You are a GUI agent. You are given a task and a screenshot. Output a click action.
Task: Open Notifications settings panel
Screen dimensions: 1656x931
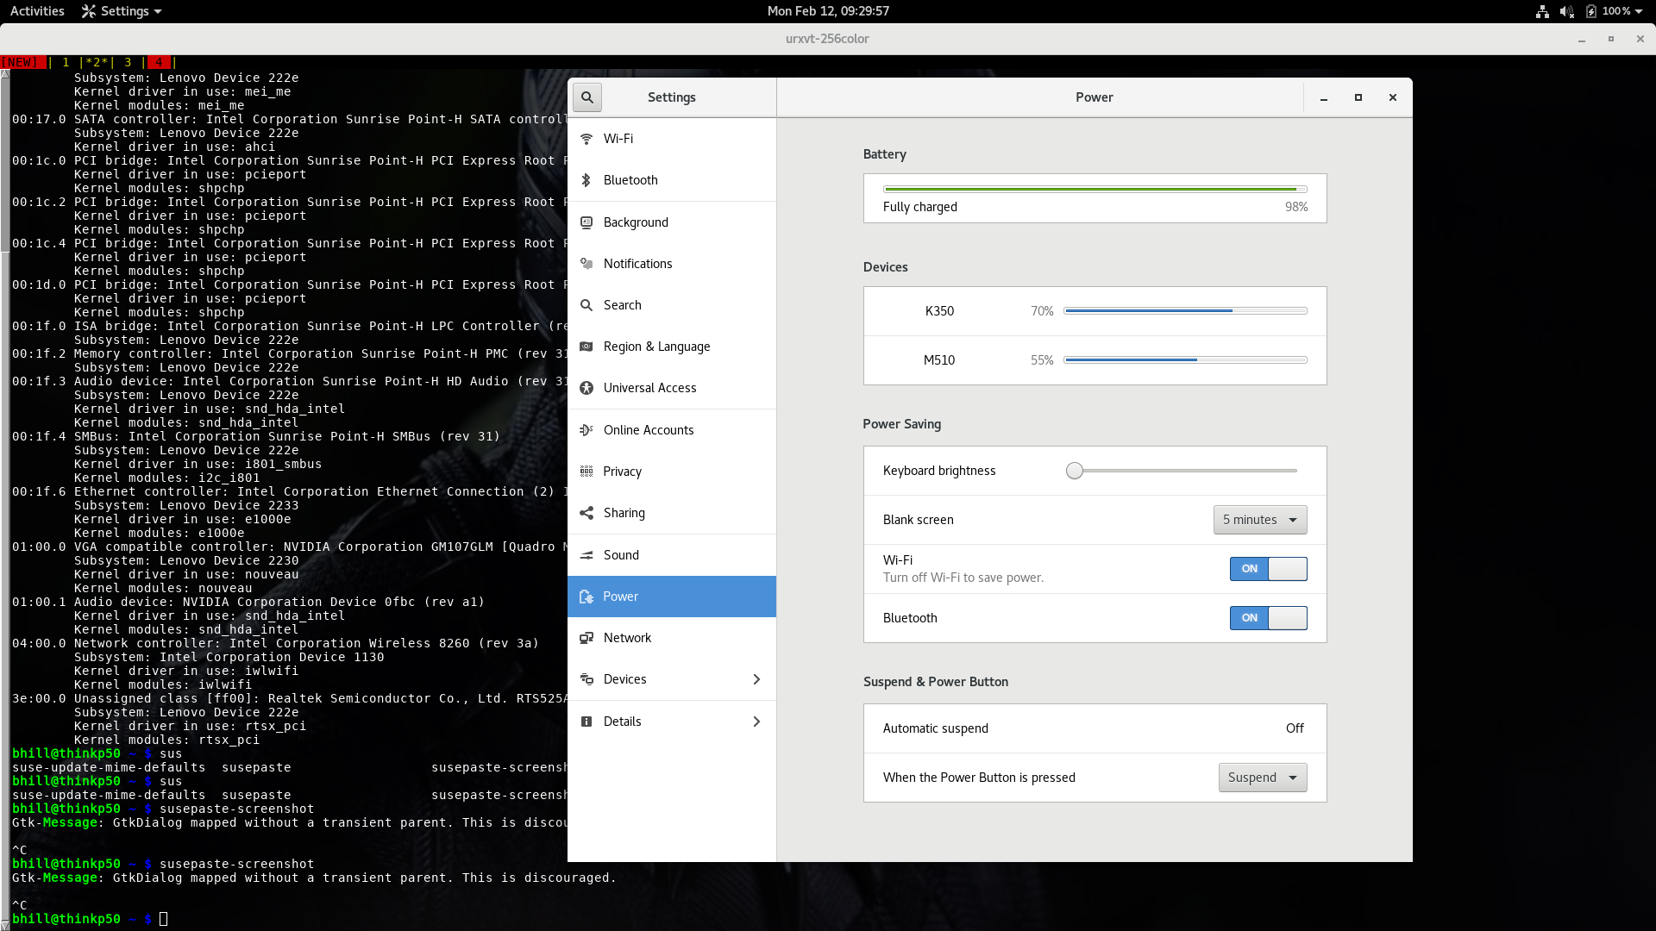(672, 264)
